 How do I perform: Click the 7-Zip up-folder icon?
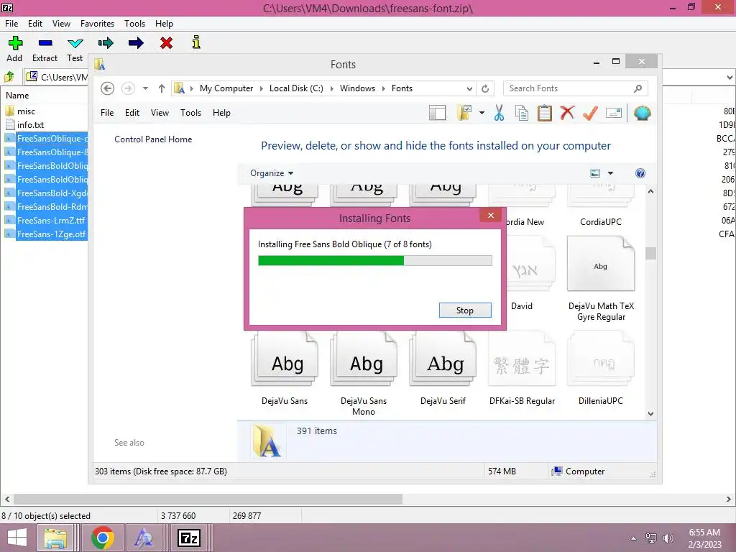(x=9, y=77)
